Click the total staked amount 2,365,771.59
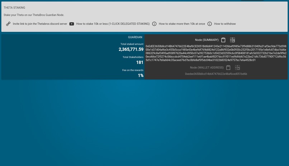Viewport: 289px width, 166px height. (x=131, y=49)
